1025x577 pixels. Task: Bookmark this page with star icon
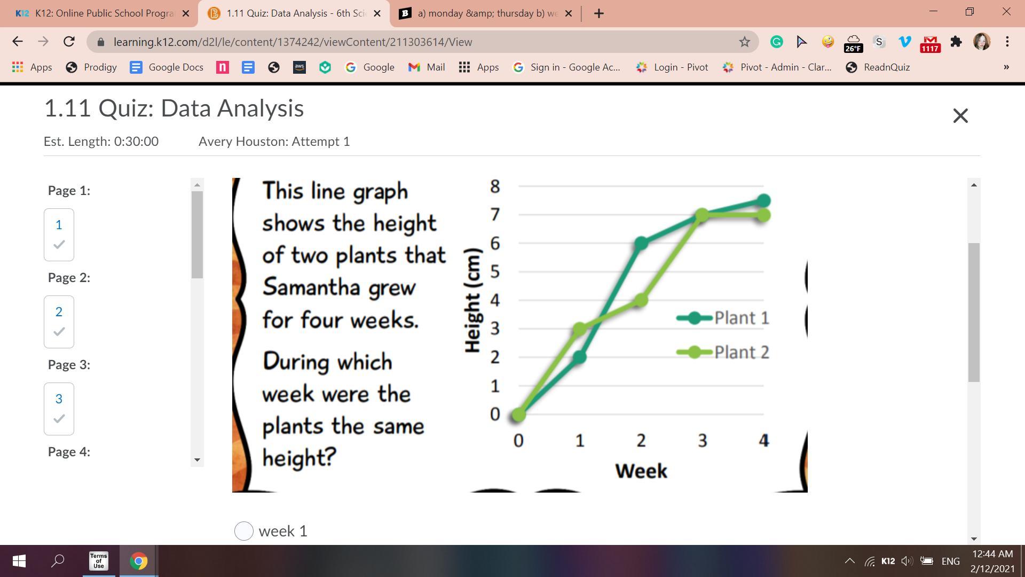point(744,42)
